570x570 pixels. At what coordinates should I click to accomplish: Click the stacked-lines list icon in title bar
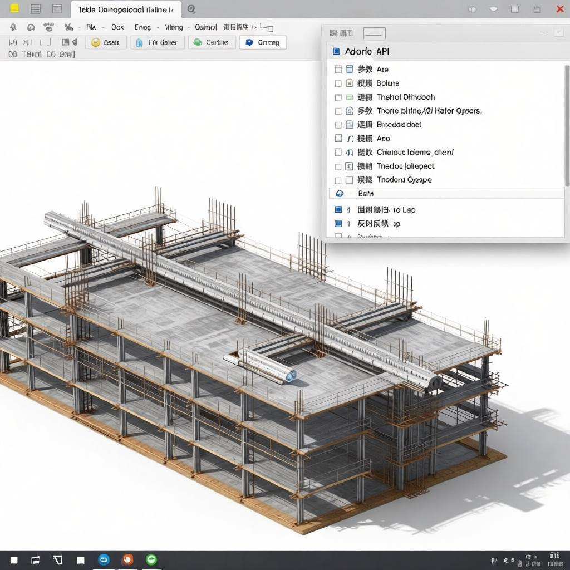(x=36, y=9)
